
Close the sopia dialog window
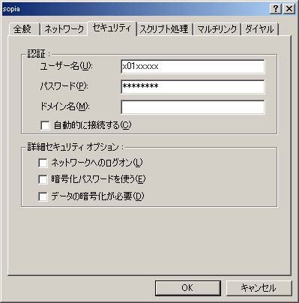(289, 9)
